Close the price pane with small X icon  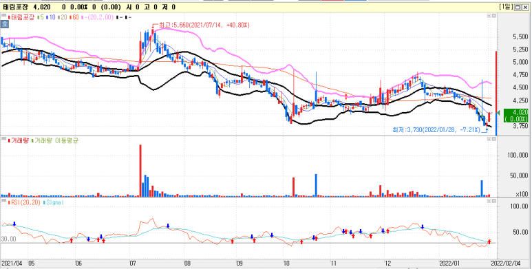493,16
